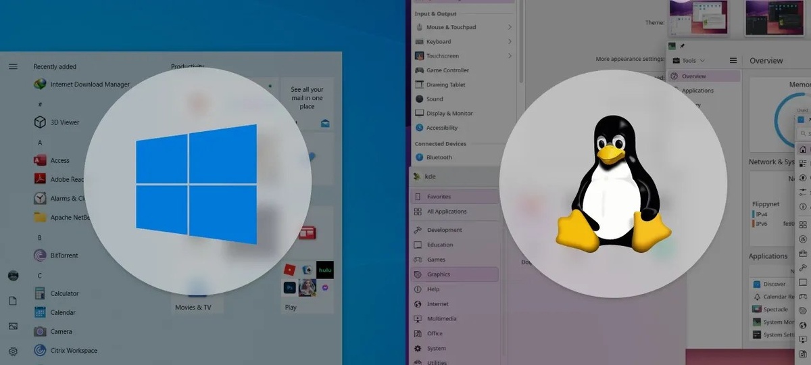The image size is (811, 365).
Task: Click Discover in Applications list
Action: pyautogui.click(x=769, y=284)
